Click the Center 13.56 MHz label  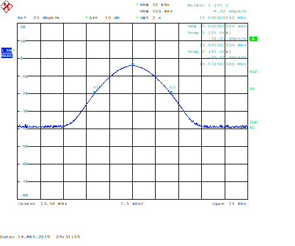coord(42,204)
